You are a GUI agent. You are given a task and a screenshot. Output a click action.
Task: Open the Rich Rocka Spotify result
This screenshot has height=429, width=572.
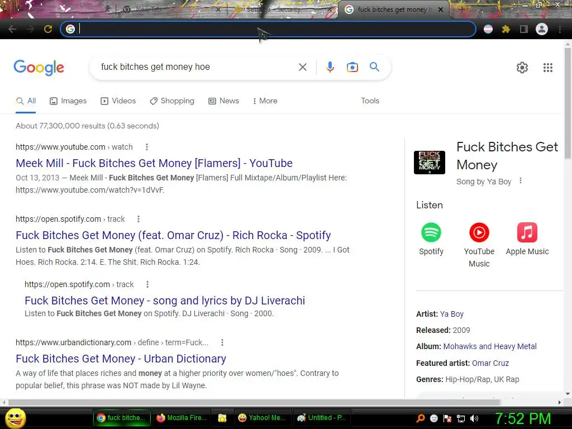173,235
